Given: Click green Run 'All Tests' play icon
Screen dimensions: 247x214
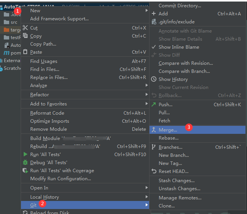Looking at the screenshot, I should pos(25,154).
